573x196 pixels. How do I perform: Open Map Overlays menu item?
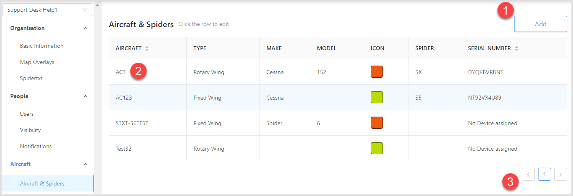[x=37, y=62]
